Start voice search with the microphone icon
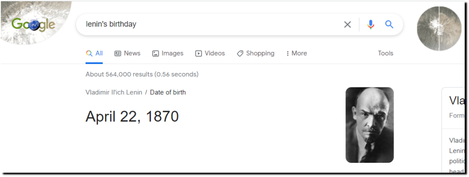The image size is (469, 177). pyautogui.click(x=371, y=25)
